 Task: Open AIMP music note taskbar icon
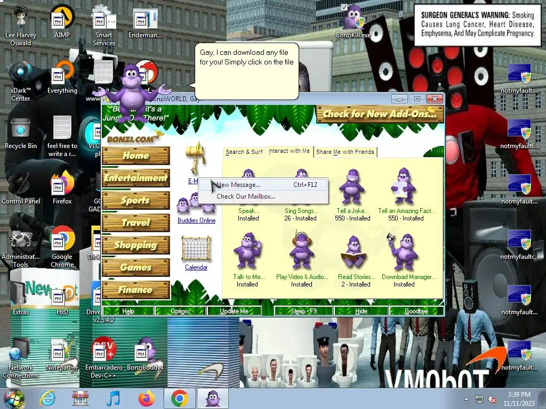[x=114, y=399]
